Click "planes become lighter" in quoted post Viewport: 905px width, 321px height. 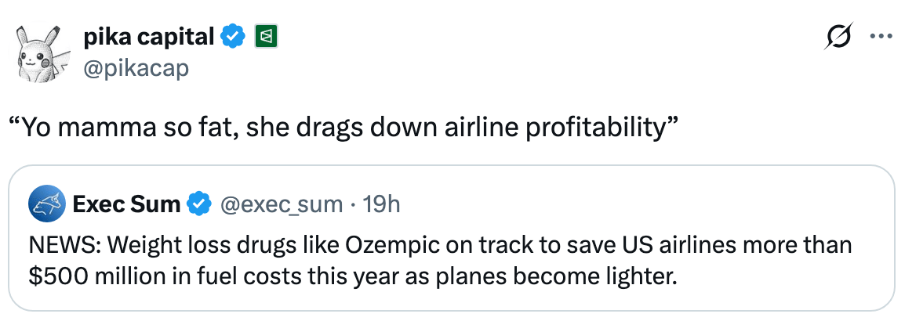[x=578, y=277]
